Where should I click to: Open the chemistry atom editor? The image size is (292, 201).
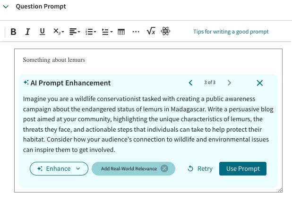coord(165,31)
